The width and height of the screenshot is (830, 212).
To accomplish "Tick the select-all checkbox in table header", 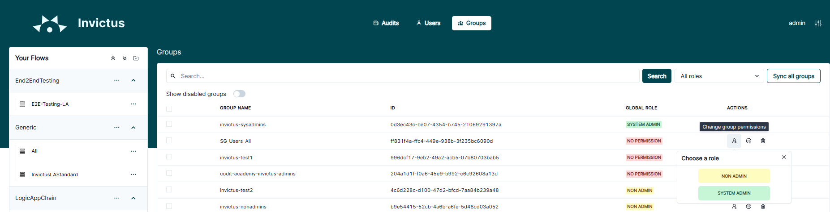I will coord(169,108).
